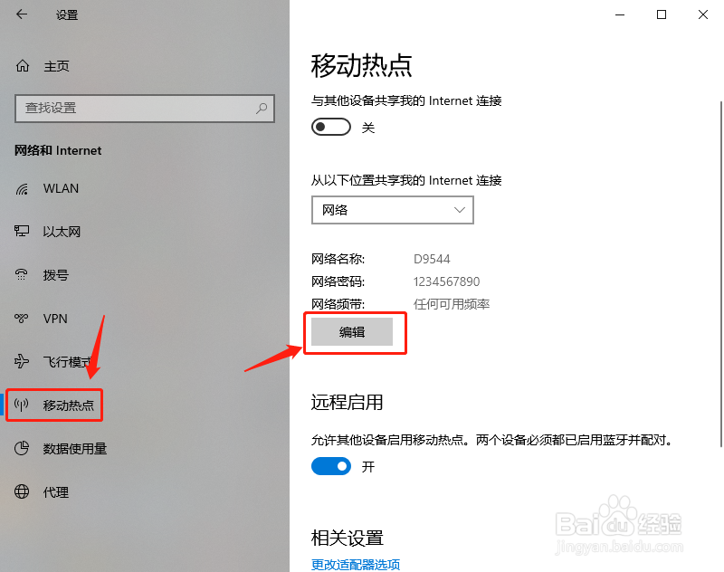This screenshot has height=572, width=724.
Task: Expand the 网络 connection dropdown
Action: pyautogui.click(x=393, y=210)
